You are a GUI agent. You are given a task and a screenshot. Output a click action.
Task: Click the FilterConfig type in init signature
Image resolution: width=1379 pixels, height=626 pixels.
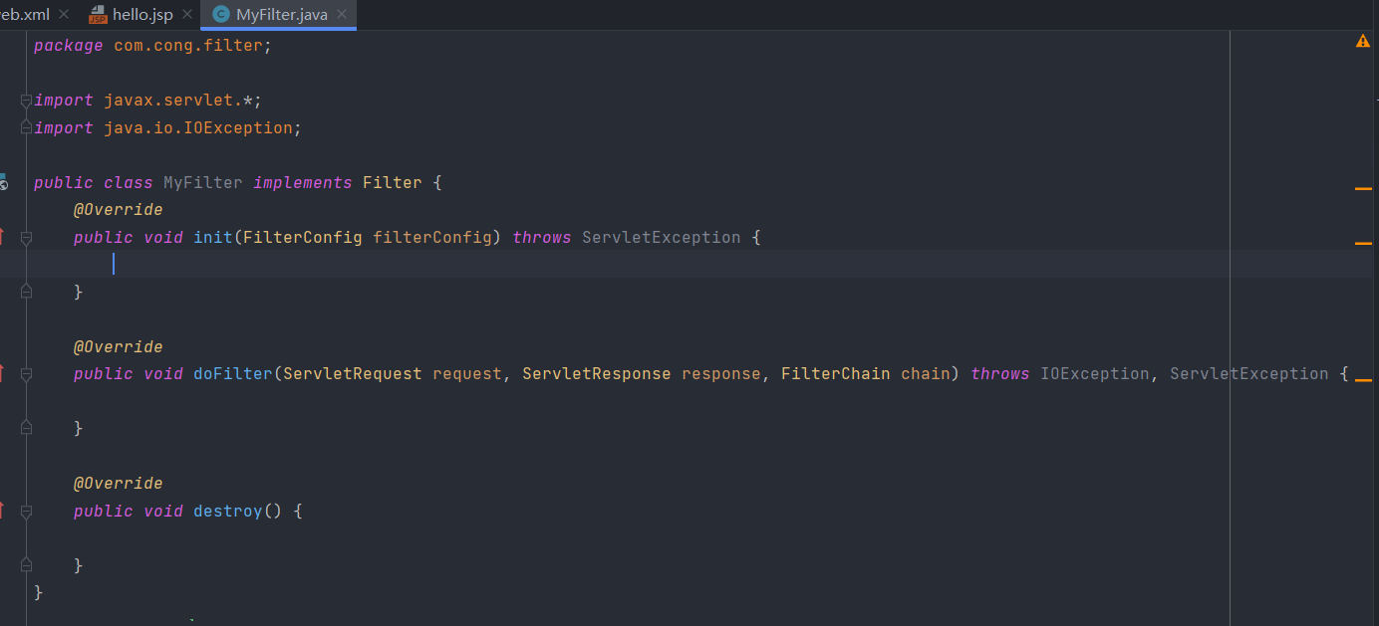coord(302,238)
